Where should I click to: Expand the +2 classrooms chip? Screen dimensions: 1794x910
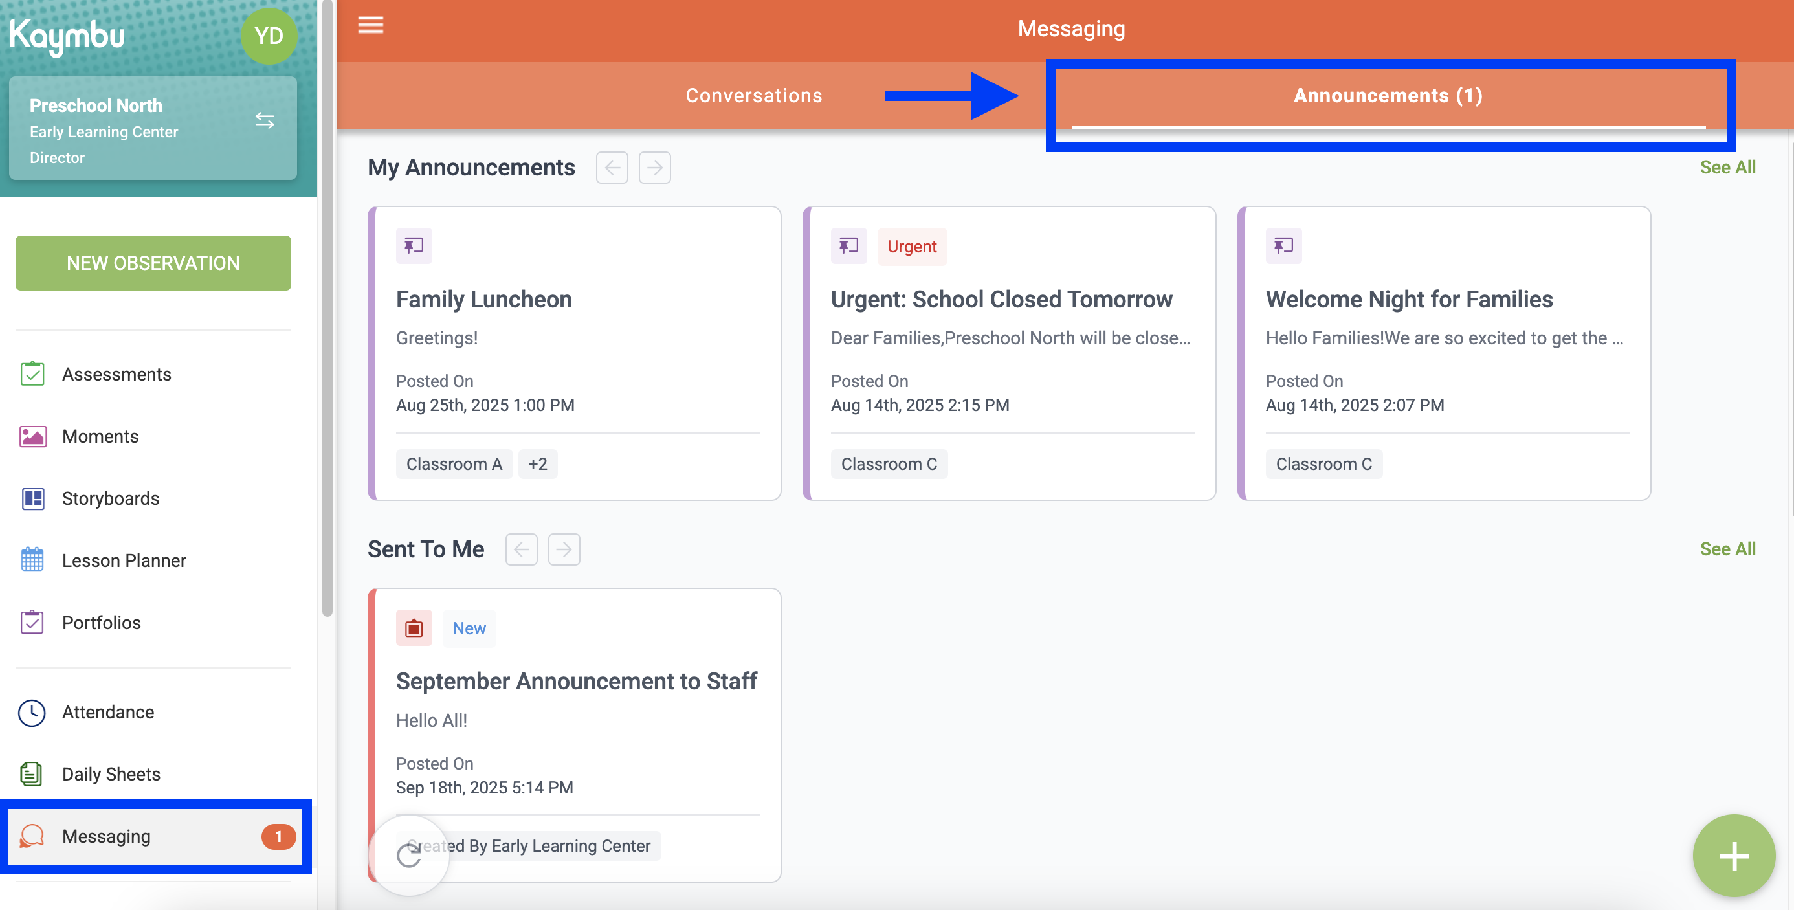538,465
